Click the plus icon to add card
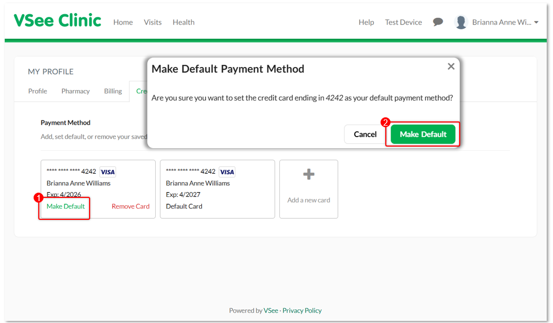 [x=309, y=175]
